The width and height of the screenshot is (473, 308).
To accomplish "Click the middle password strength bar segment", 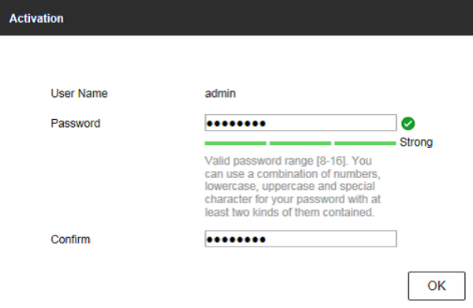I will [x=300, y=143].
